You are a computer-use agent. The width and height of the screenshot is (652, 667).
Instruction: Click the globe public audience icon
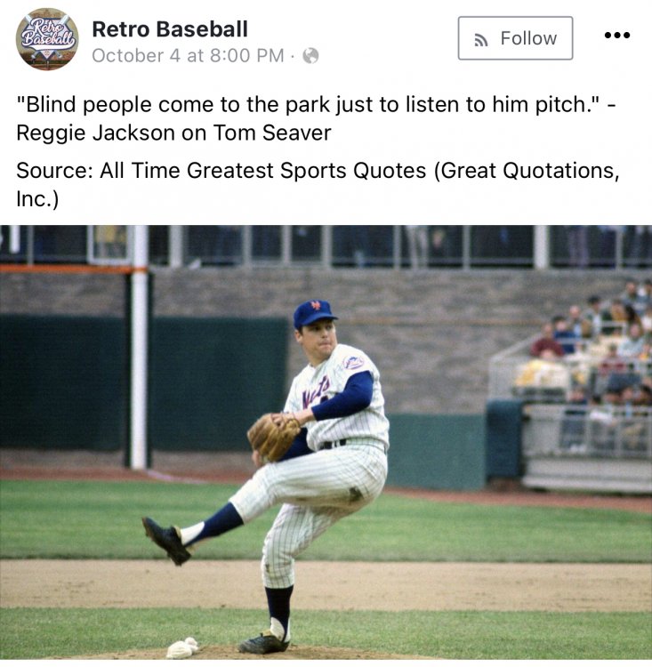[310, 56]
